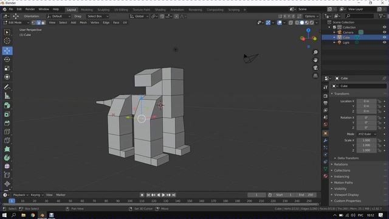Open the Object properties tab icon
Image resolution: width=389 pixels, height=219 pixels.
[326, 133]
